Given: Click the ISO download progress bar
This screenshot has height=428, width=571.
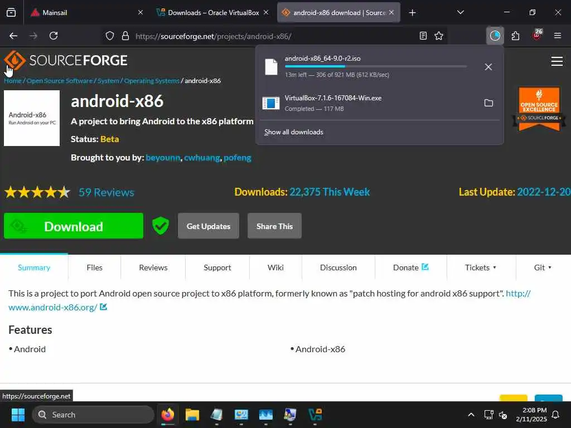Looking at the screenshot, I should (x=376, y=67).
